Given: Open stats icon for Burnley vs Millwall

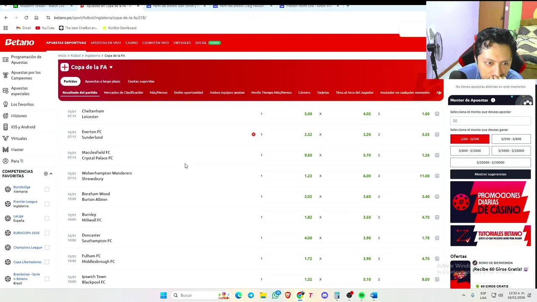Looking at the screenshot, I should [437, 217].
